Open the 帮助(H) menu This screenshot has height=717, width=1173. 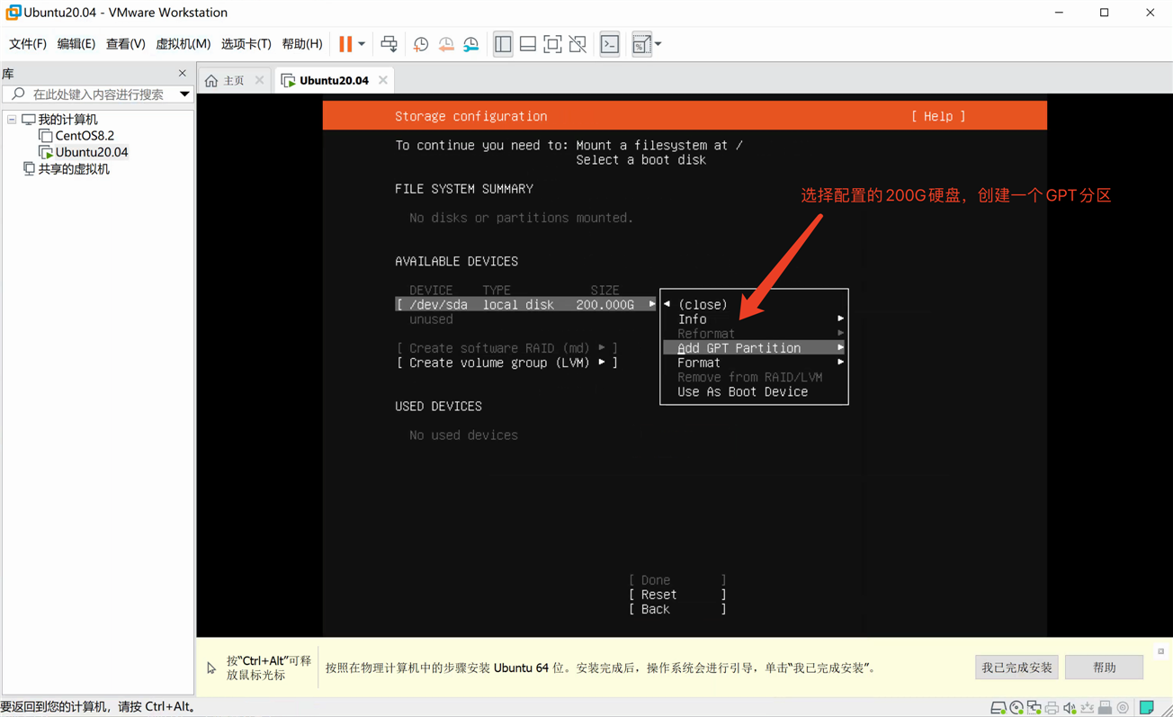[x=302, y=44]
